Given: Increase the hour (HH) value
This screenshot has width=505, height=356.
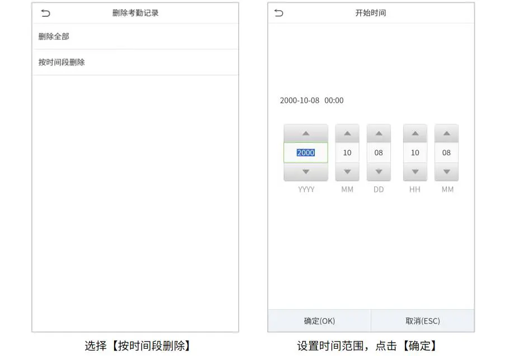Looking at the screenshot, I should click(415, 133).
